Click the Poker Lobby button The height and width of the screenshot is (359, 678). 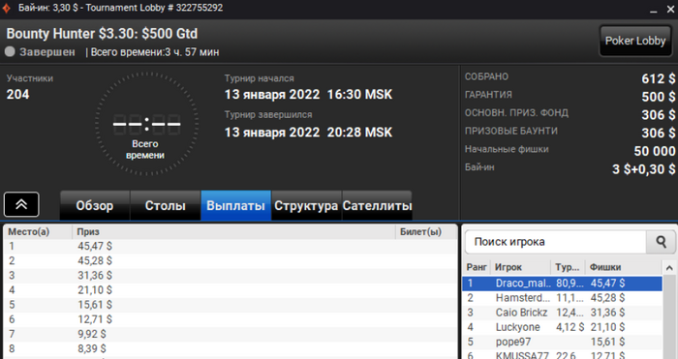[x=635, y=41]
